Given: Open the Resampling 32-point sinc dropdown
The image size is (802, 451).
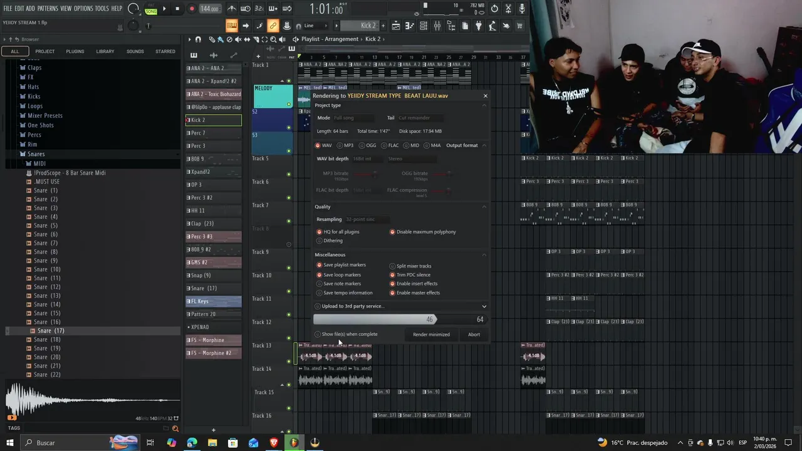Looking at the screenshot, I should click(x=368, y=219).
